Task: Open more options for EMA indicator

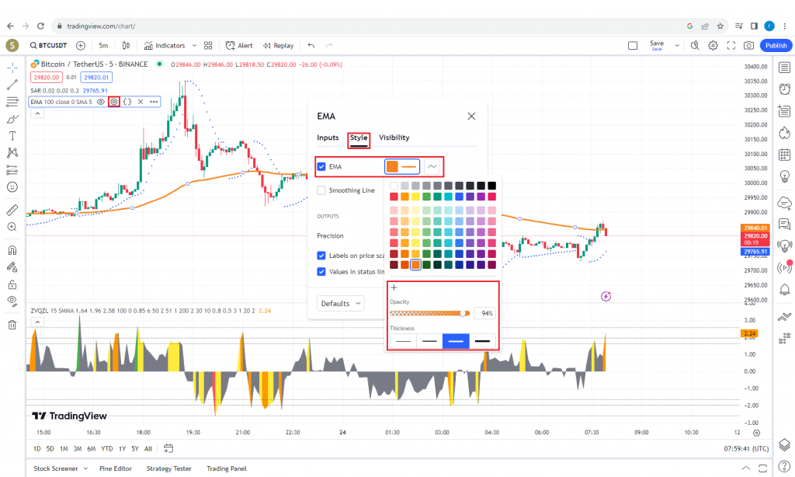Action: (x=154, y=102)
